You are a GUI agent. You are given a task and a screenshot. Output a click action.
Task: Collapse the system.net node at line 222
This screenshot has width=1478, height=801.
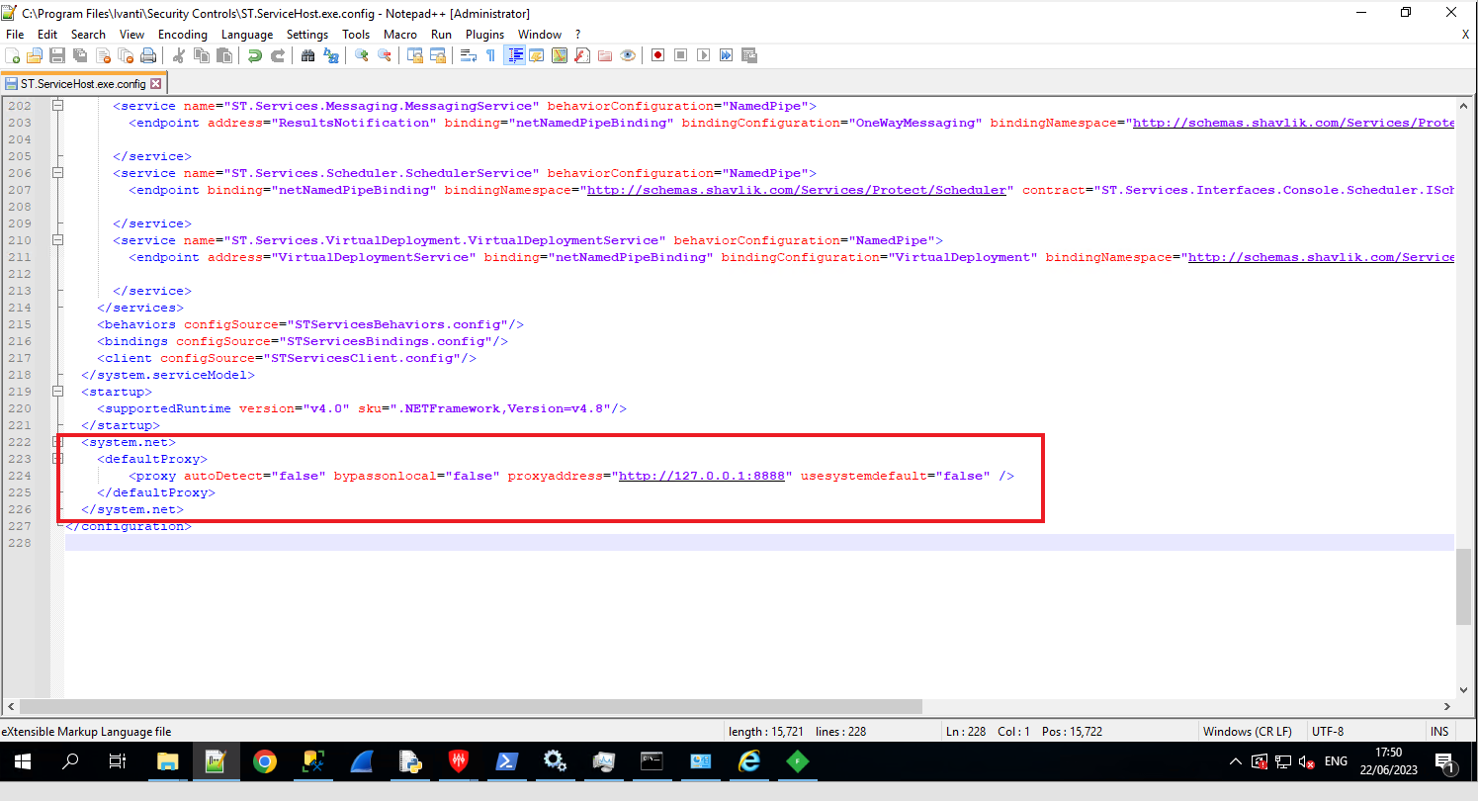57,442
